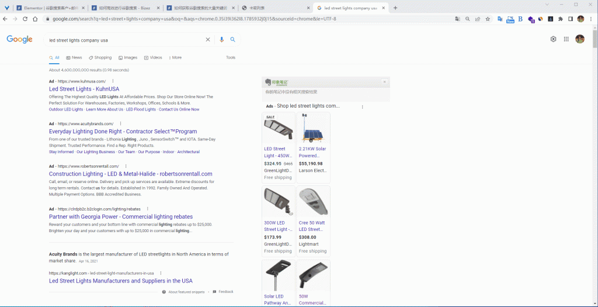The image size is (598, 307).
Task: Click the browser address bar URL
Action: tap(194, 19)
